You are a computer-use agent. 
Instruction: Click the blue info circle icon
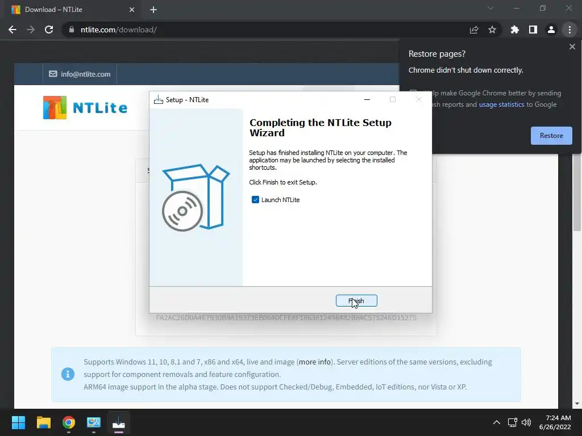click(x=68, y=374)
